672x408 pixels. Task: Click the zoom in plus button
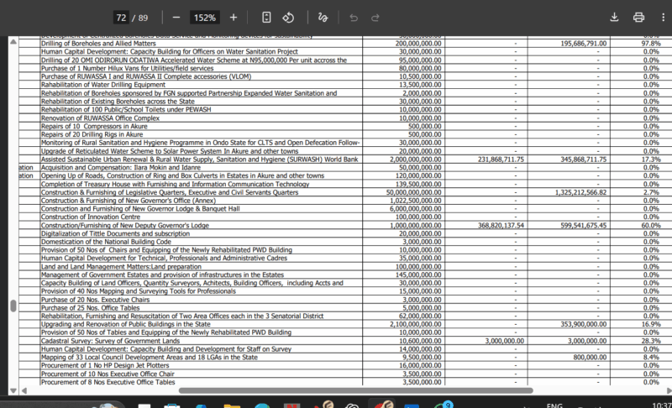(x=233, y=17)
